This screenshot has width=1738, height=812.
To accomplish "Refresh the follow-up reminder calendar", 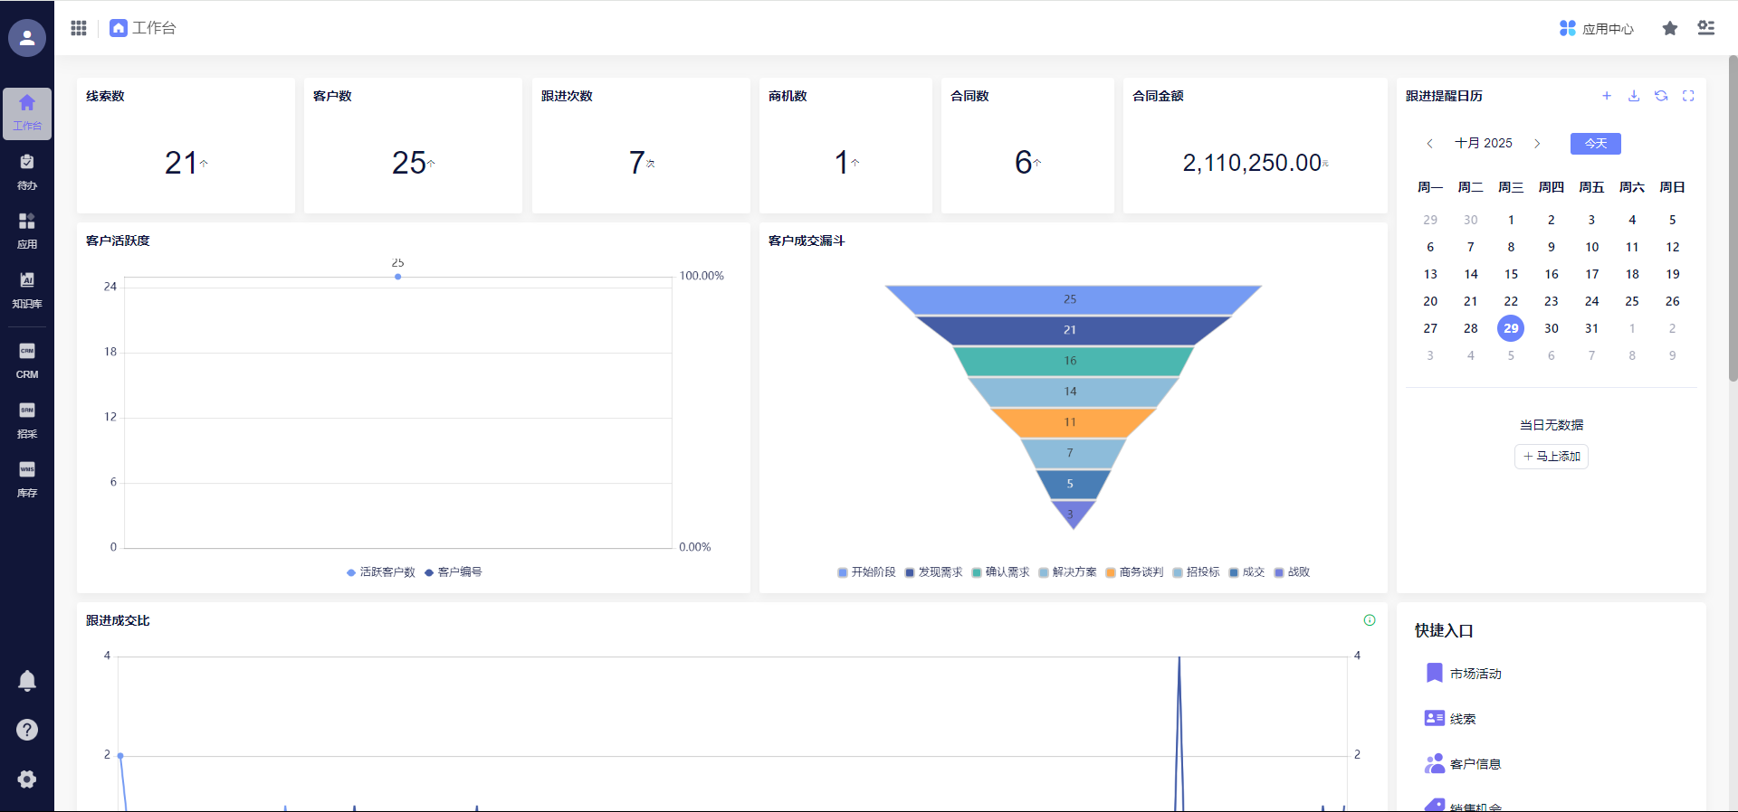I will click(1661, 96).
